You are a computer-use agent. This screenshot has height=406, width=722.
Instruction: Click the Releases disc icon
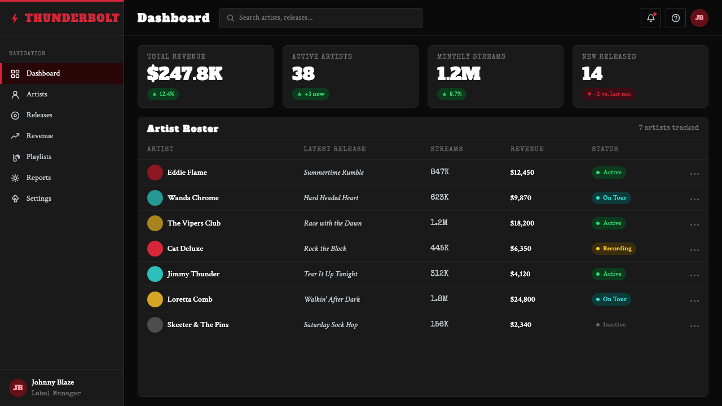[15, 115]
